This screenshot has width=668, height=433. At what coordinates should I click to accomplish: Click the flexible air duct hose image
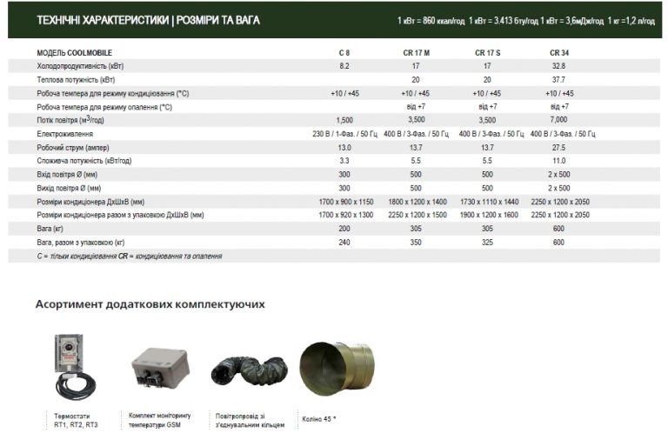(250, 371)
